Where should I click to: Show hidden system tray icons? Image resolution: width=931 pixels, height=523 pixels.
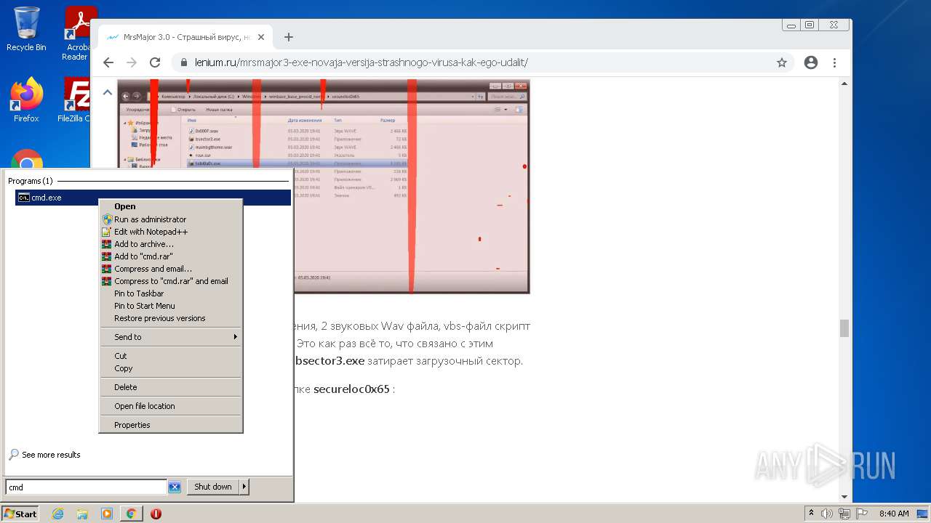point(811,514)
